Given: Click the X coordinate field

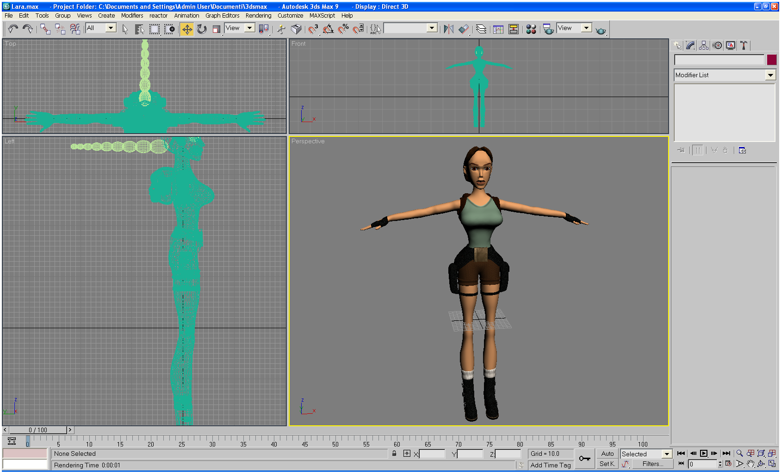Looking at the screenshot, I should (432, 454).
